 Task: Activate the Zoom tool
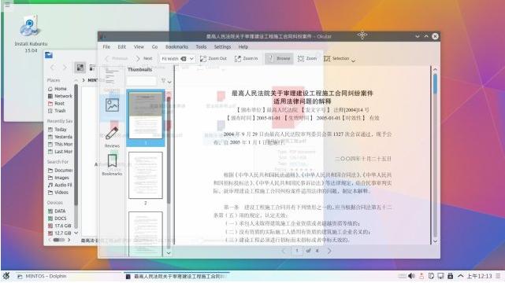pyautogui.click(x=307, y=58)
